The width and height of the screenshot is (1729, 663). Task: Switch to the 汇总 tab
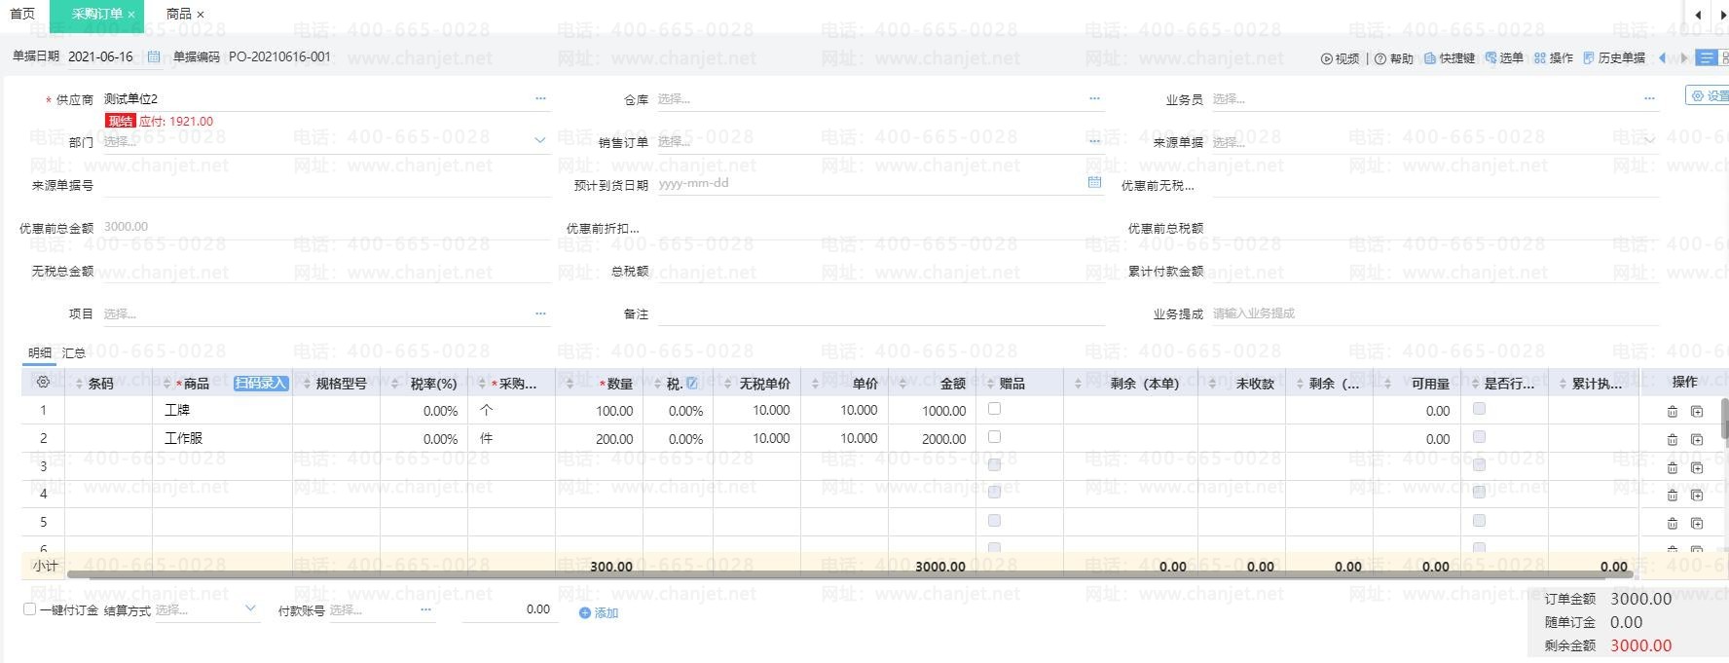(74, 352)
